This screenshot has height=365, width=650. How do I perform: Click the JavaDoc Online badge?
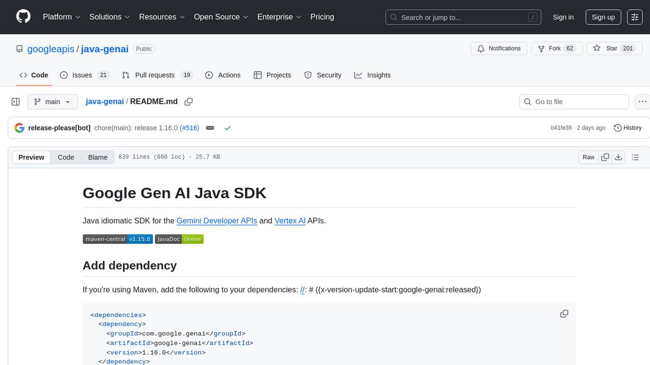pos(179,239)
